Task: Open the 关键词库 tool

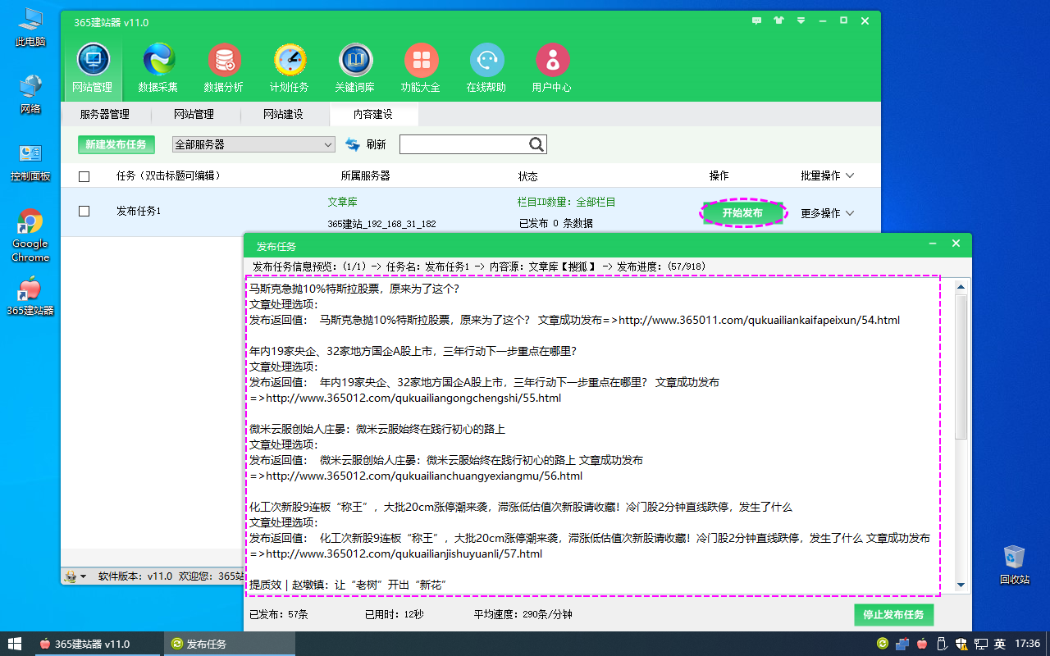Action: (x=355, y=68)
